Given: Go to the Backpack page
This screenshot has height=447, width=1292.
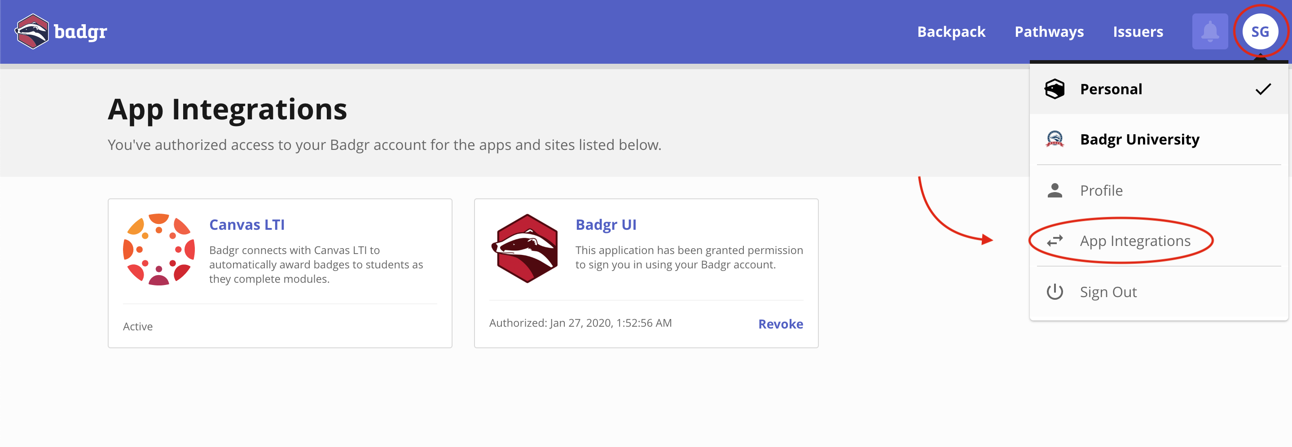Looking at the screenshot, I should click(951, 31).
